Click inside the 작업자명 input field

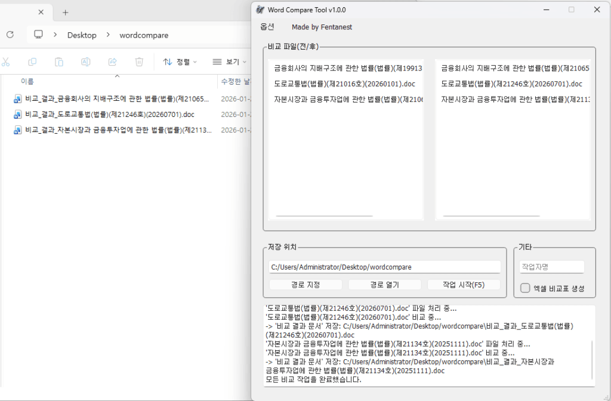point(551,267)
